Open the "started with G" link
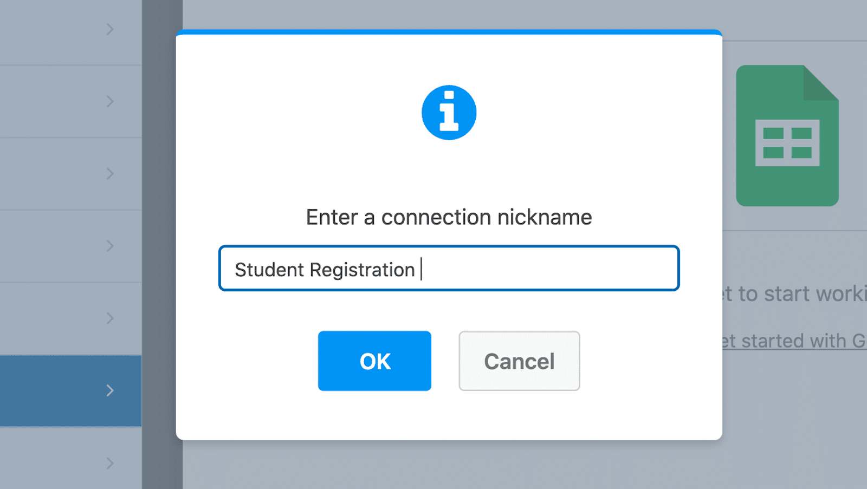The width and height of the screenshot is (867, 489). 797,341
